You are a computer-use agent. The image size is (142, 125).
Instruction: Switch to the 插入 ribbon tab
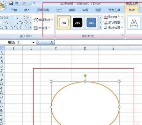pos(27,10)
